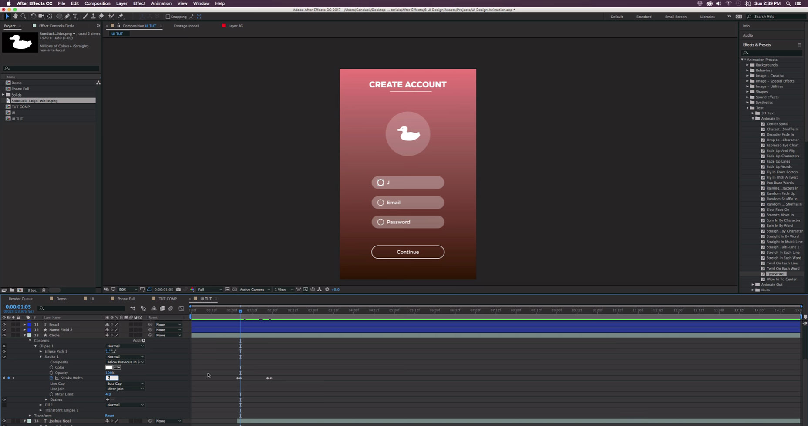Switch to the Render Queue tab
This screenshot has width=808, height=426.
(x=20, y=299)
